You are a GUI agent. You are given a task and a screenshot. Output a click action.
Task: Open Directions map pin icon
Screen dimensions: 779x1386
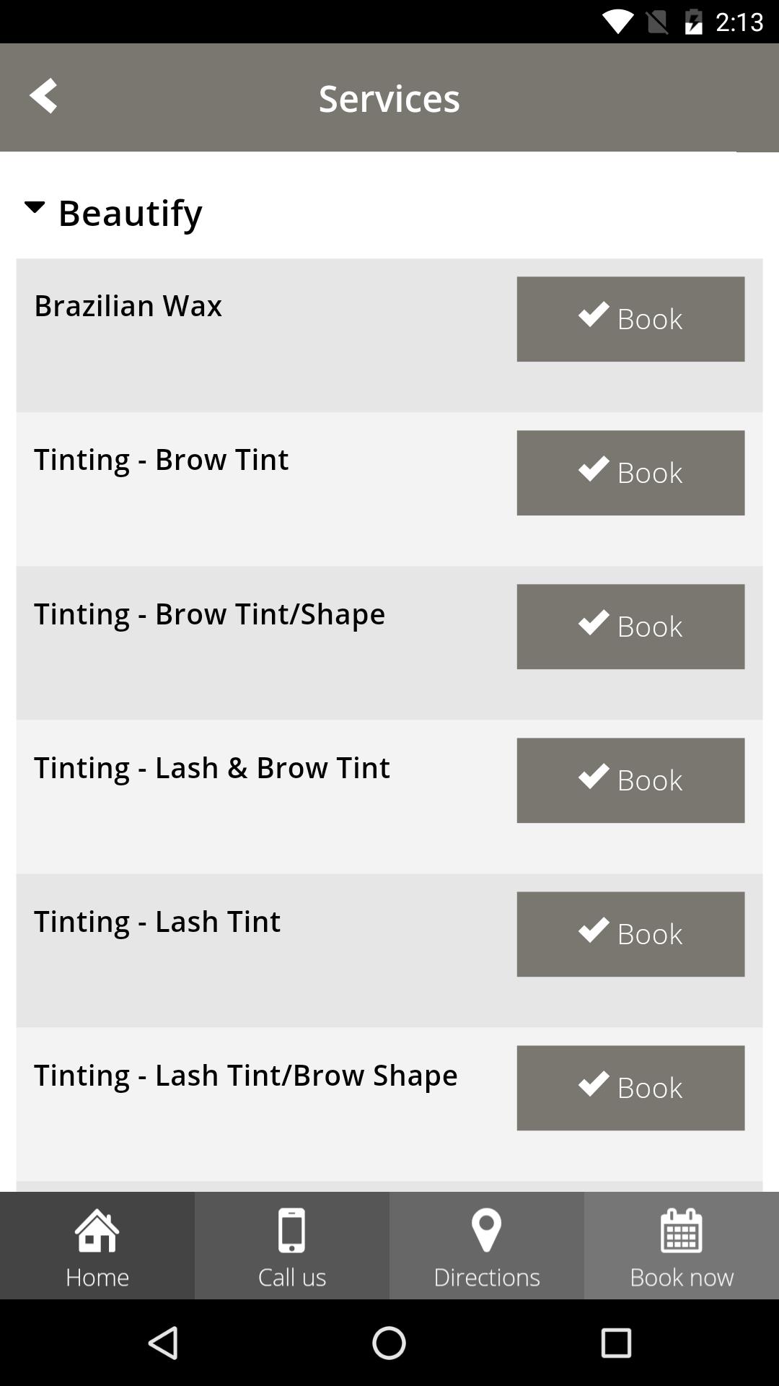point(487,1230)
